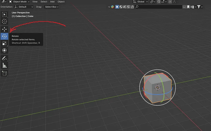Toggle snapping magnet on or off
This screenshot has height=131, width=211.
click(159, 2)
